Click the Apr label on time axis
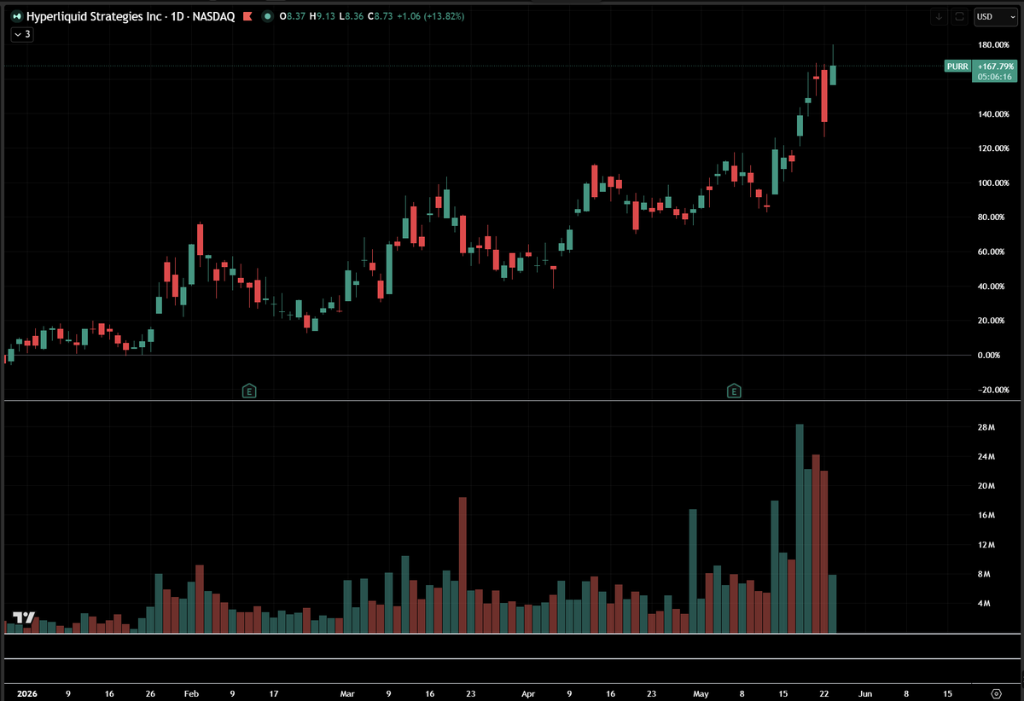Screen dimensions: 1024x701 (x=528, y=694)
